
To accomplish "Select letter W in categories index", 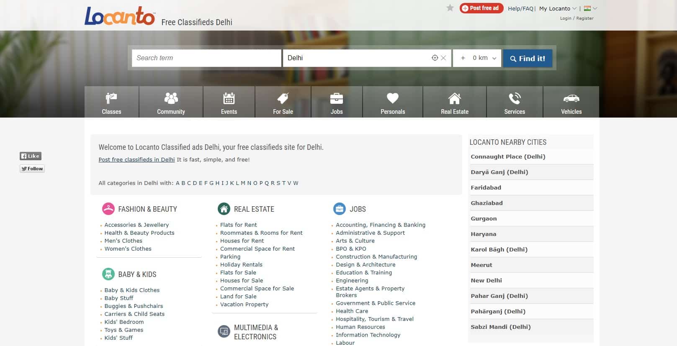I will (296, 183).
